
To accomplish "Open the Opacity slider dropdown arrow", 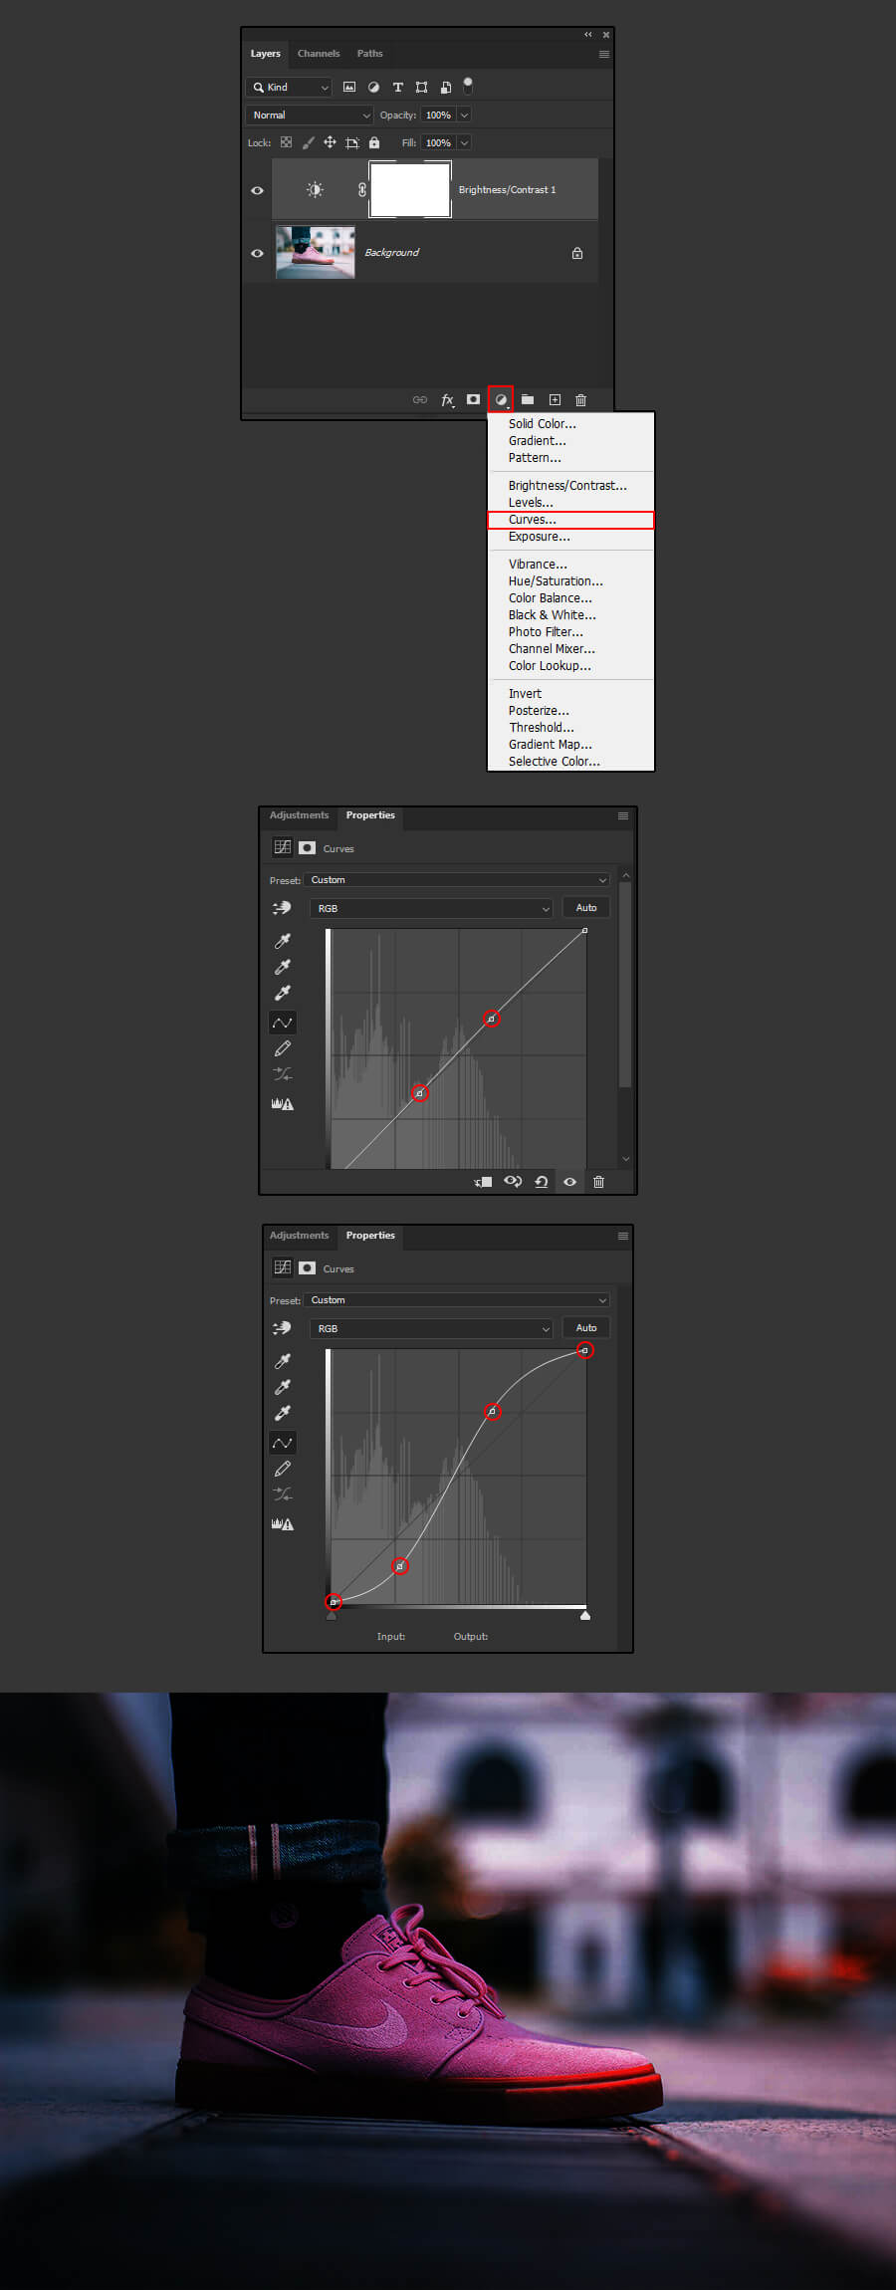I will tap(464, 115).
